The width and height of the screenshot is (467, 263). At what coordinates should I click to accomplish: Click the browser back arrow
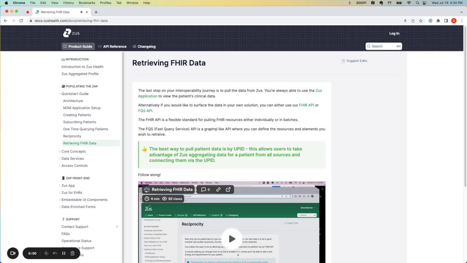click(5, 21)
